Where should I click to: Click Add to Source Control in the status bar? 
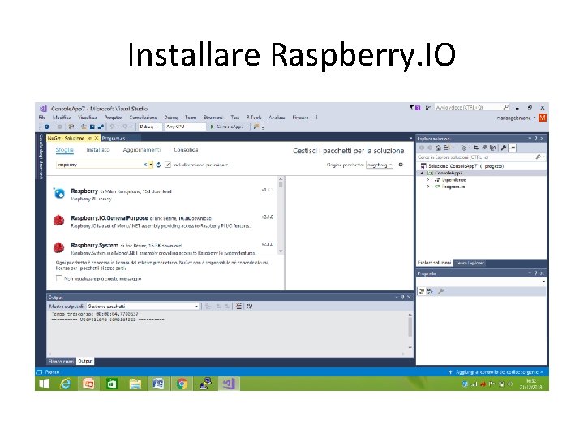[x=496, y=372]
